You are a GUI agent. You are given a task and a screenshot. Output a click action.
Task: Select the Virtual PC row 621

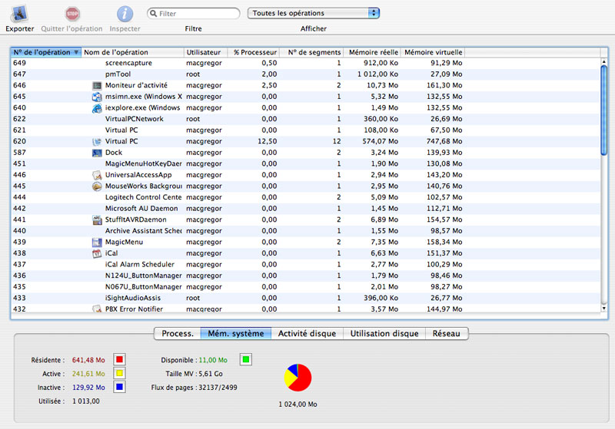[x=306, y=130]
